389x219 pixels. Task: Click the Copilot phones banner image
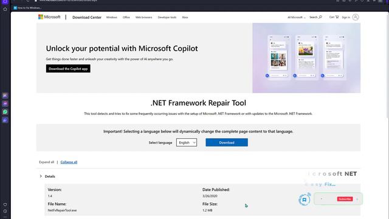306,58
